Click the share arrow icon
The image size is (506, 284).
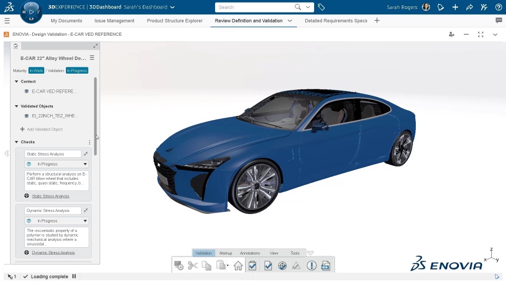470,7
